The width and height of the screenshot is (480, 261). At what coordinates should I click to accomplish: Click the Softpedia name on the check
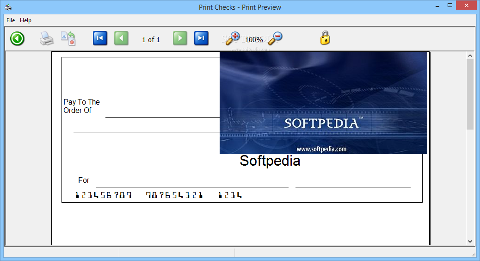point(270,161)
